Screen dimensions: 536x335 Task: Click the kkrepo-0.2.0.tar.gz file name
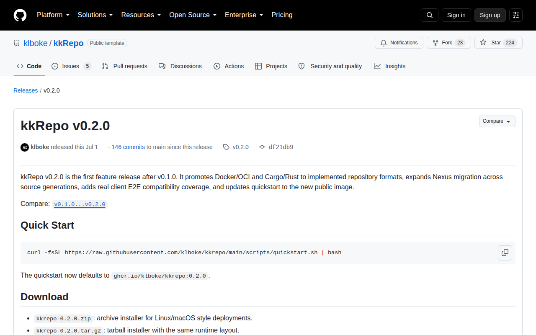(69, 331)
